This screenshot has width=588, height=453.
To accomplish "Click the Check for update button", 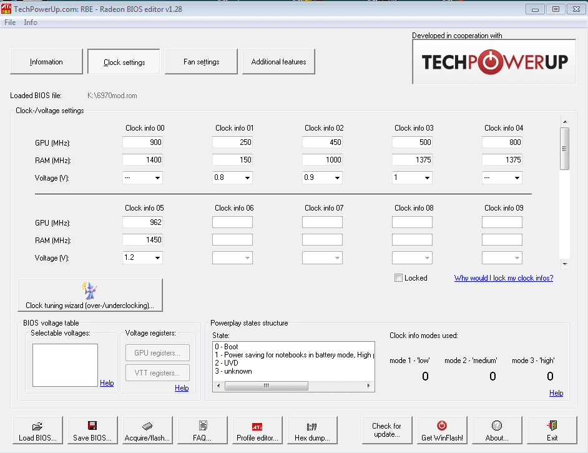I will pos(387,430).
